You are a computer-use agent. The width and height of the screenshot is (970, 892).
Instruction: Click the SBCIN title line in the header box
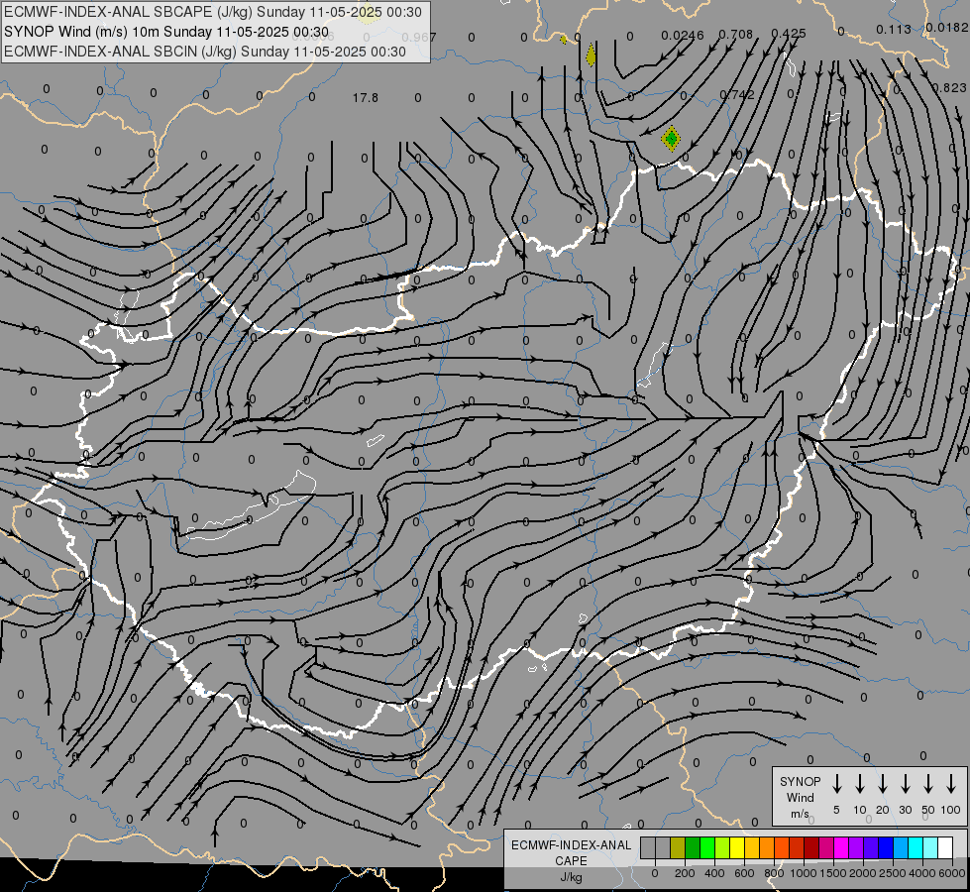tap(205, 52)
